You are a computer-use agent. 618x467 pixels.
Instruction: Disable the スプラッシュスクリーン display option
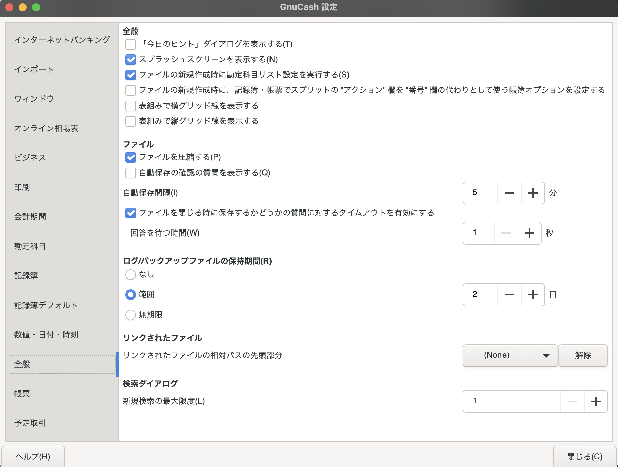point(130,60)
